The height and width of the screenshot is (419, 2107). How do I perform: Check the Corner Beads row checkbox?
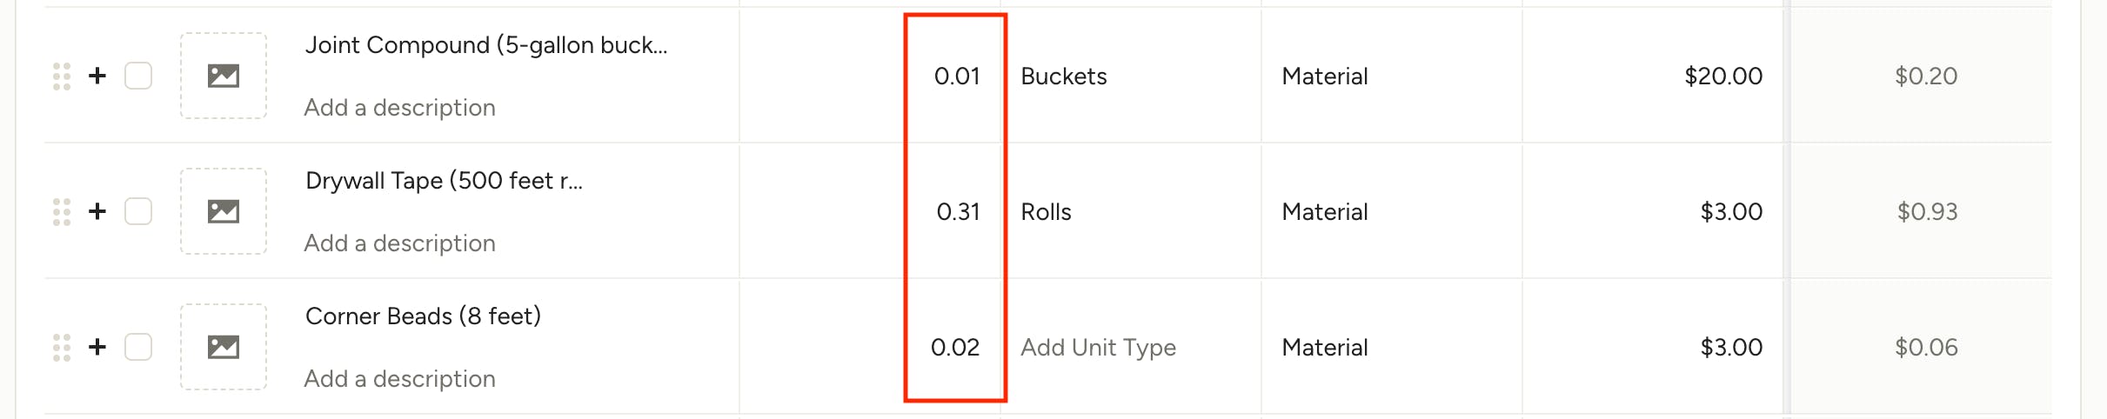(138, 348)
